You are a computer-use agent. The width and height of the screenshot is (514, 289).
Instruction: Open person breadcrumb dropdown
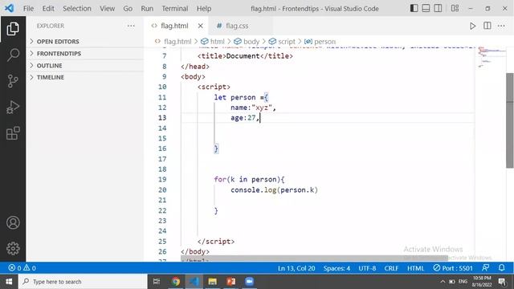[x=320, y=42]
